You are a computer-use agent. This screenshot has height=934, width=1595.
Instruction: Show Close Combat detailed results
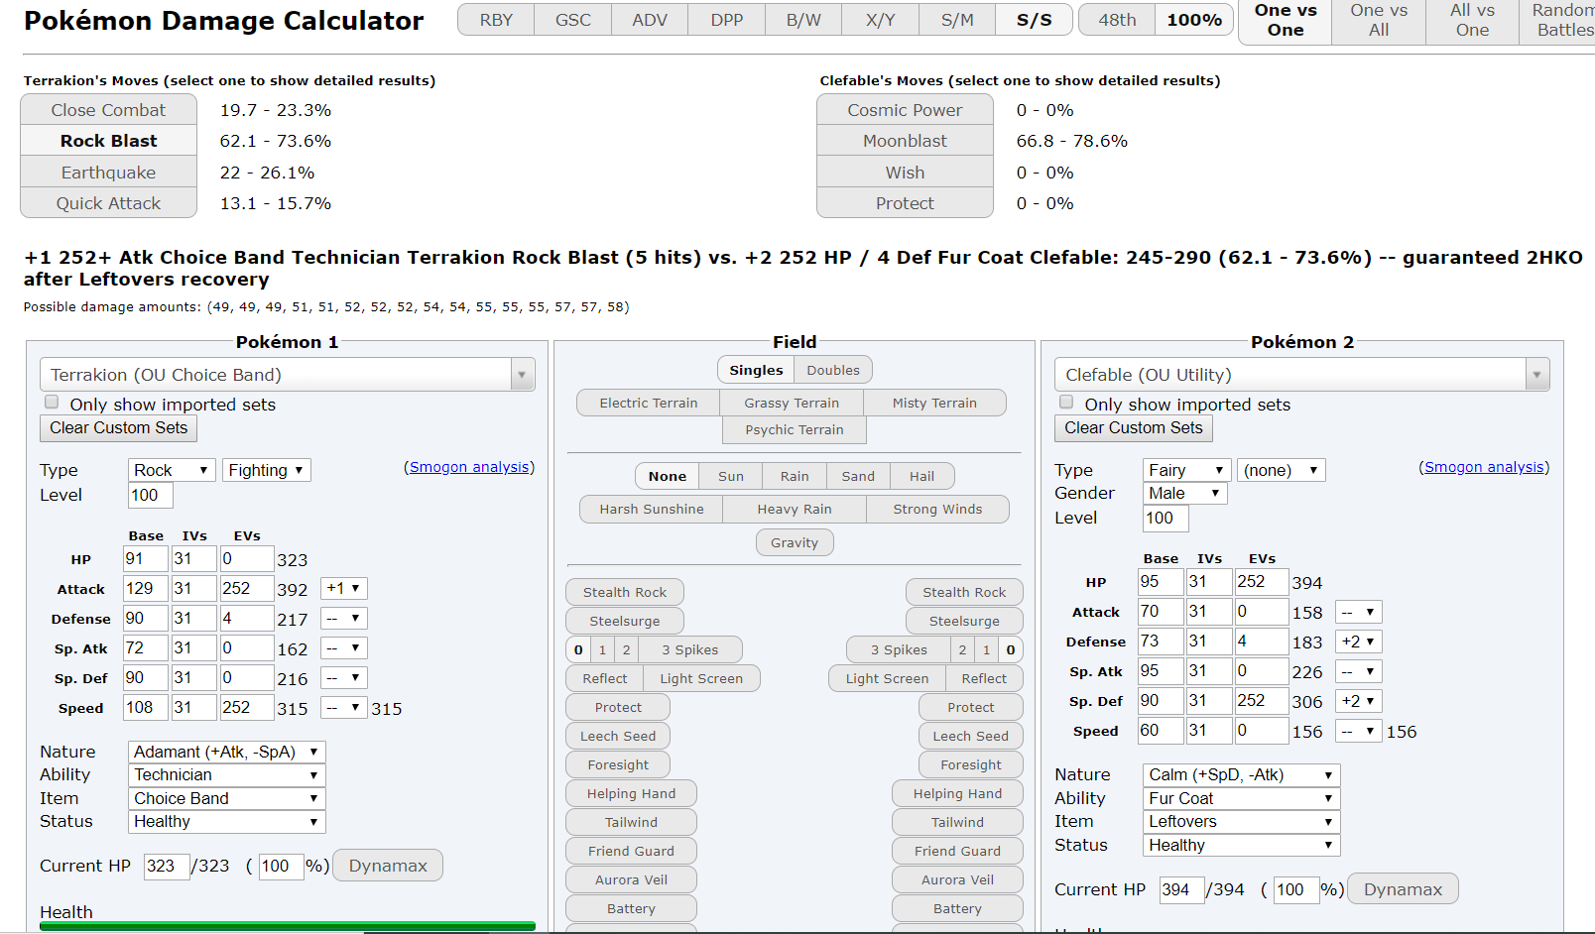(x=109, y=110)
